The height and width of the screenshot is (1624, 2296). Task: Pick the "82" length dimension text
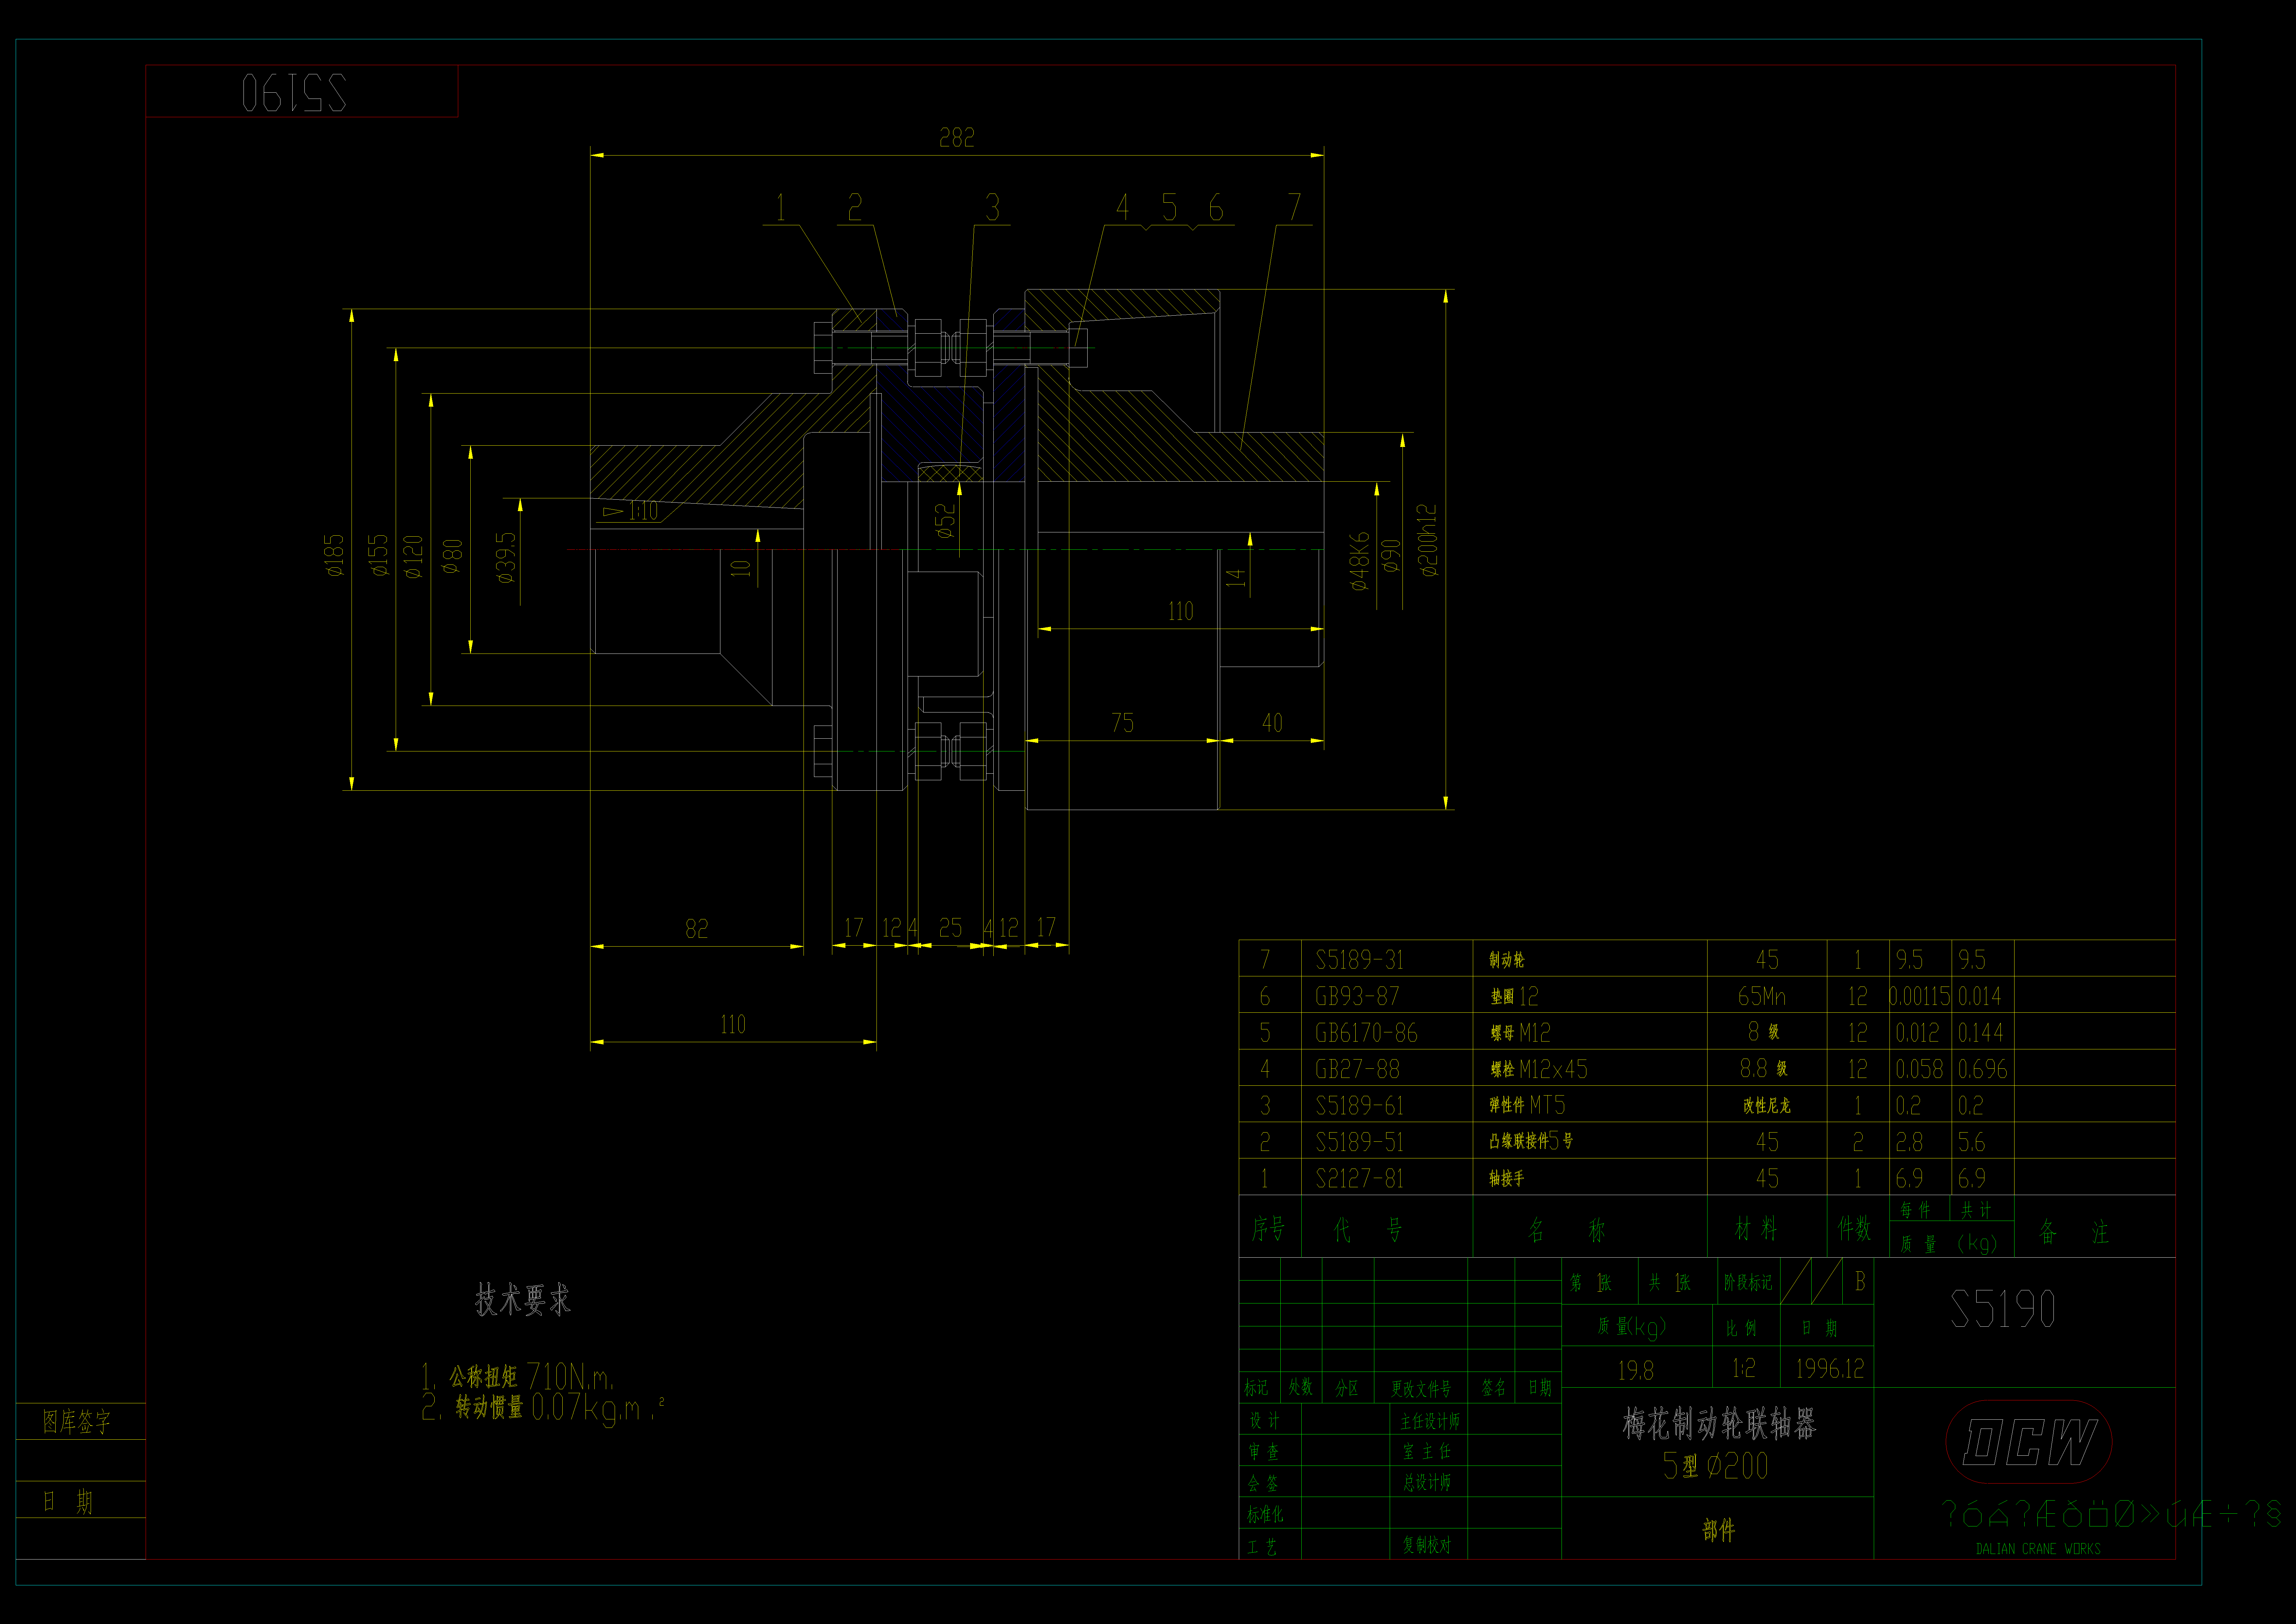coord(697,929)
